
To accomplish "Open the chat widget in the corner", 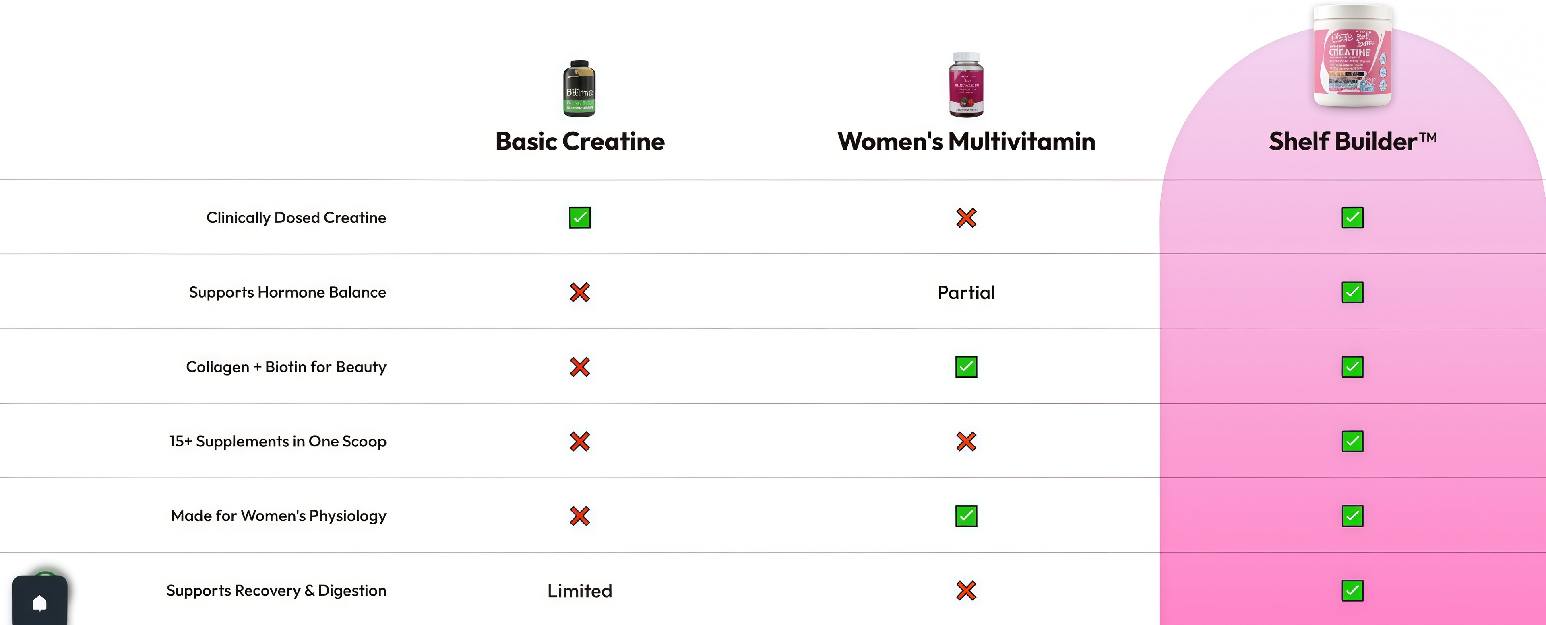I will pos(39,602).
